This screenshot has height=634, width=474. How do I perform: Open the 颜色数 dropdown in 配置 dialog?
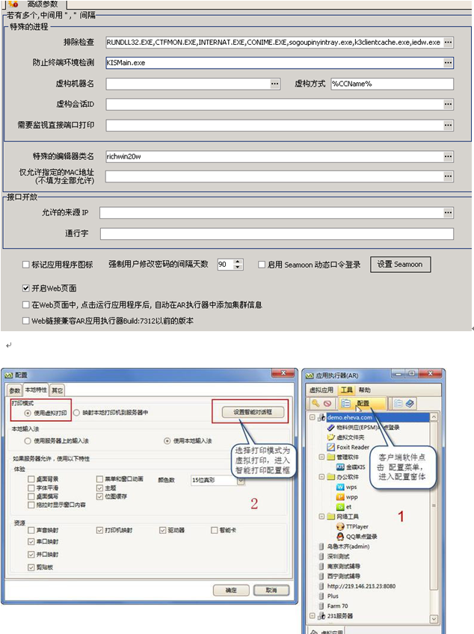[241, 480]
